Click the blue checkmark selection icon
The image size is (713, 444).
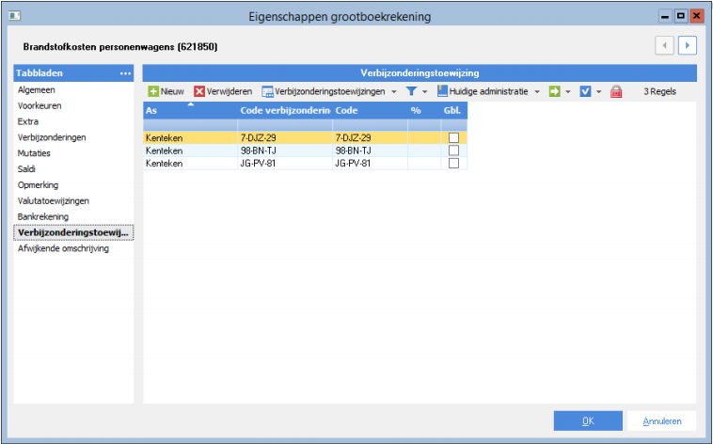pyautogui.click(x=585, y=91)
